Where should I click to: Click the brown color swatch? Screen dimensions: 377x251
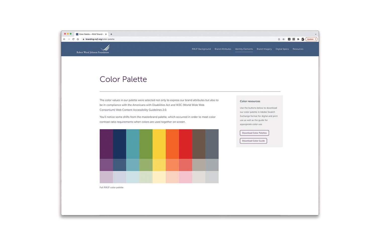click(199, 144)
